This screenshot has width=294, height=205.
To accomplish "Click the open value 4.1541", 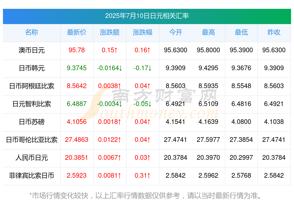I will [176, 122].
